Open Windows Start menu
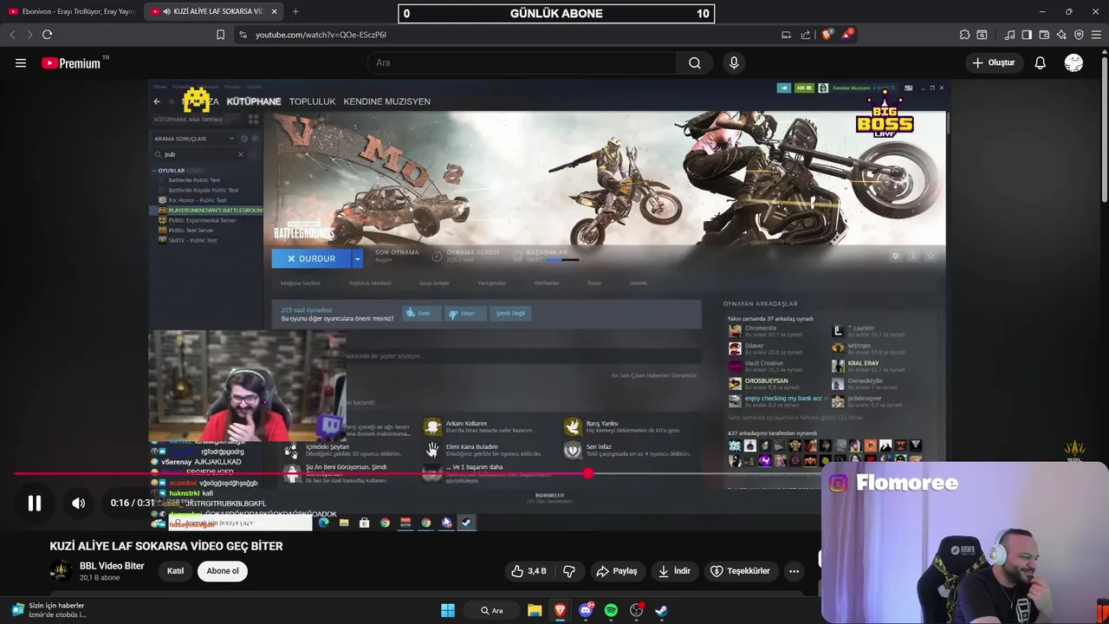Image resolution: width=1109 pixels, height=624 pixels. (448, 610)
